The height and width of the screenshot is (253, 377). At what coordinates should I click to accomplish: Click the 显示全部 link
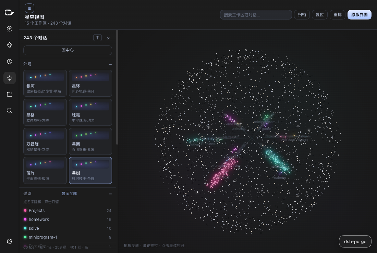[x=69, y=194]
